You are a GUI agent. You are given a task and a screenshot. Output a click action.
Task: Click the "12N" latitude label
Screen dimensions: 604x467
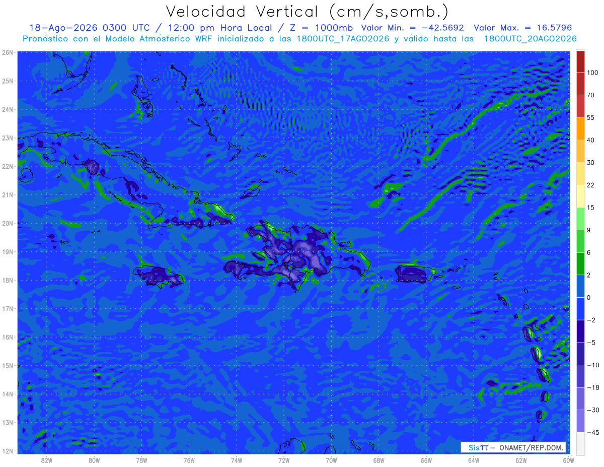click(7, 451)
